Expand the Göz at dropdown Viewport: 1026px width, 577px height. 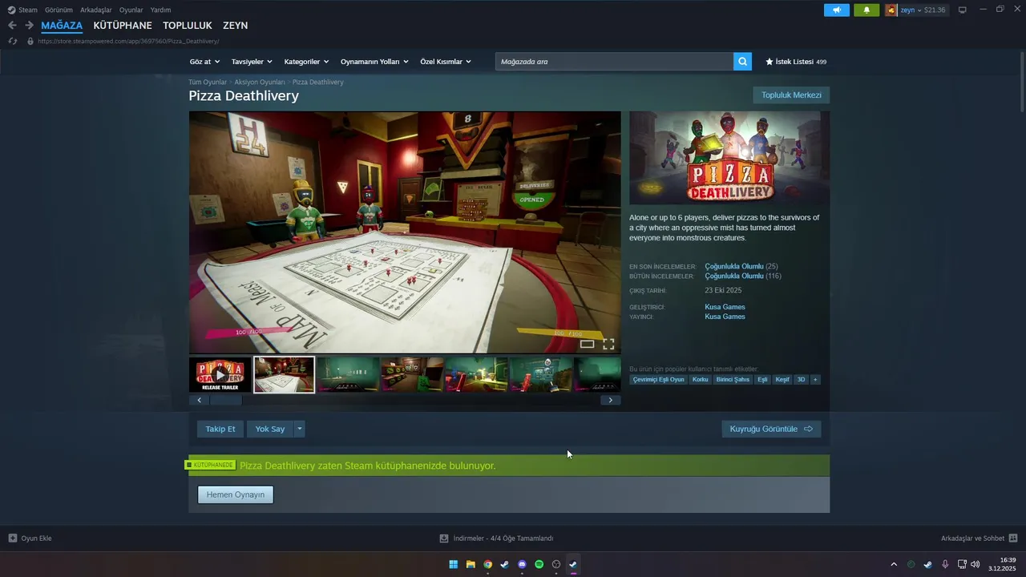coord(204,62)
